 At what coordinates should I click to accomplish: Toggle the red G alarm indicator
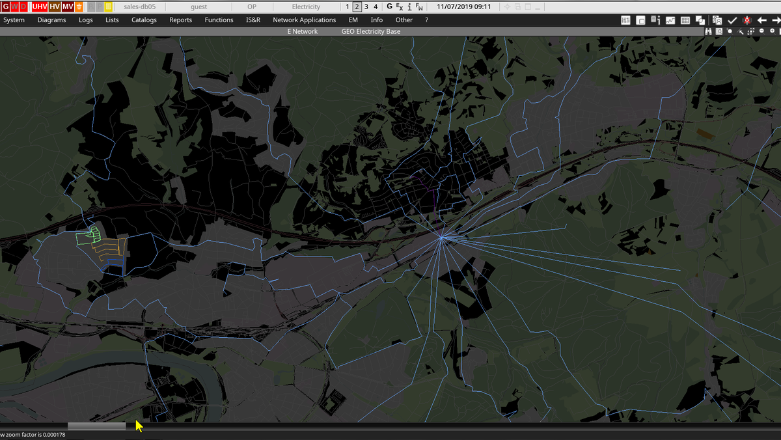point(6,7)
